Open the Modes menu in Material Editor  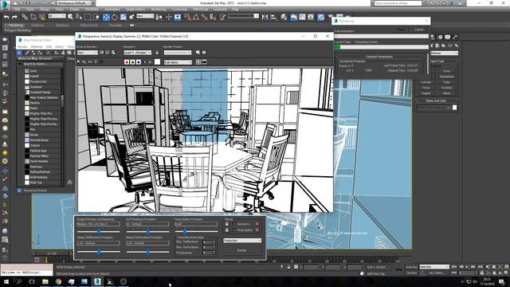click(x=22, y=47)
